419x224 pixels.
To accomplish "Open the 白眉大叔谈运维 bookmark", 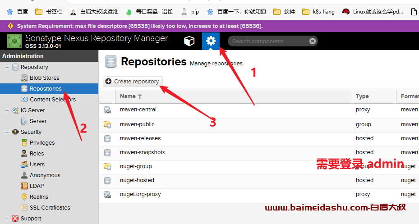I will tap(94, 12).
